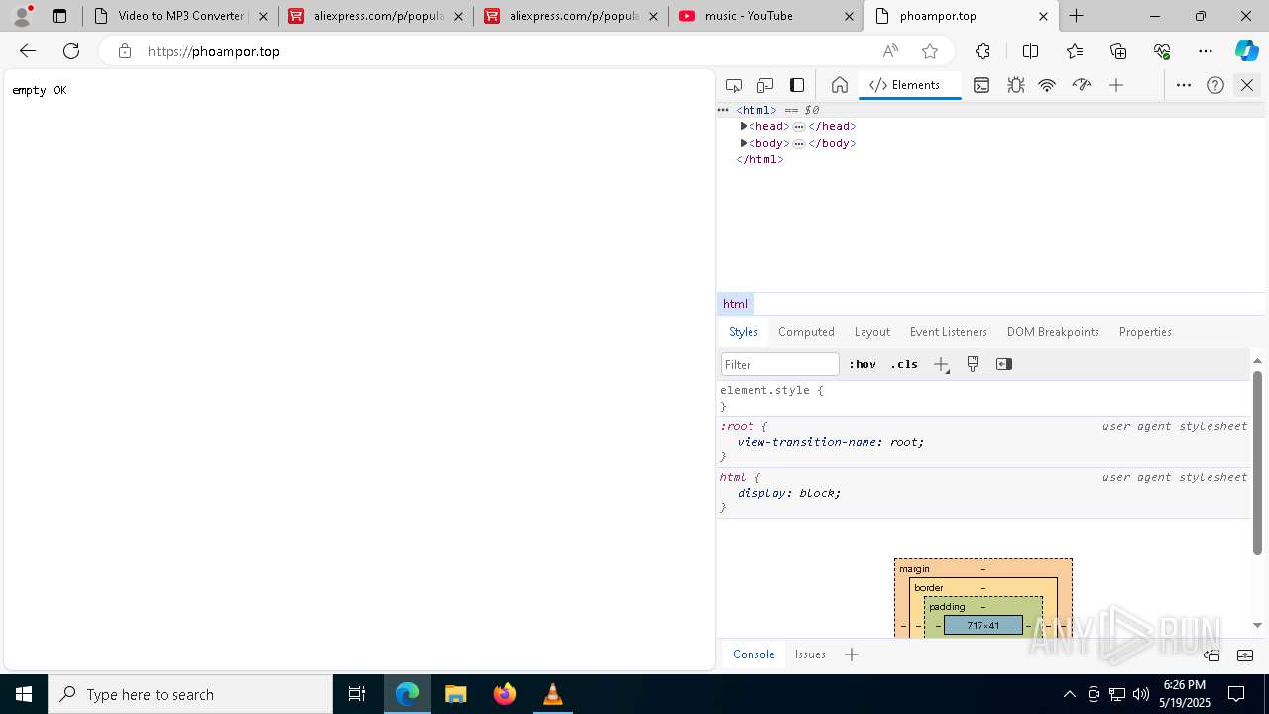The image size is (1269, 714).
Task: Open more tools plus in DevTools toolbar
Action: pyautogui.click(x=1116, y=85)
